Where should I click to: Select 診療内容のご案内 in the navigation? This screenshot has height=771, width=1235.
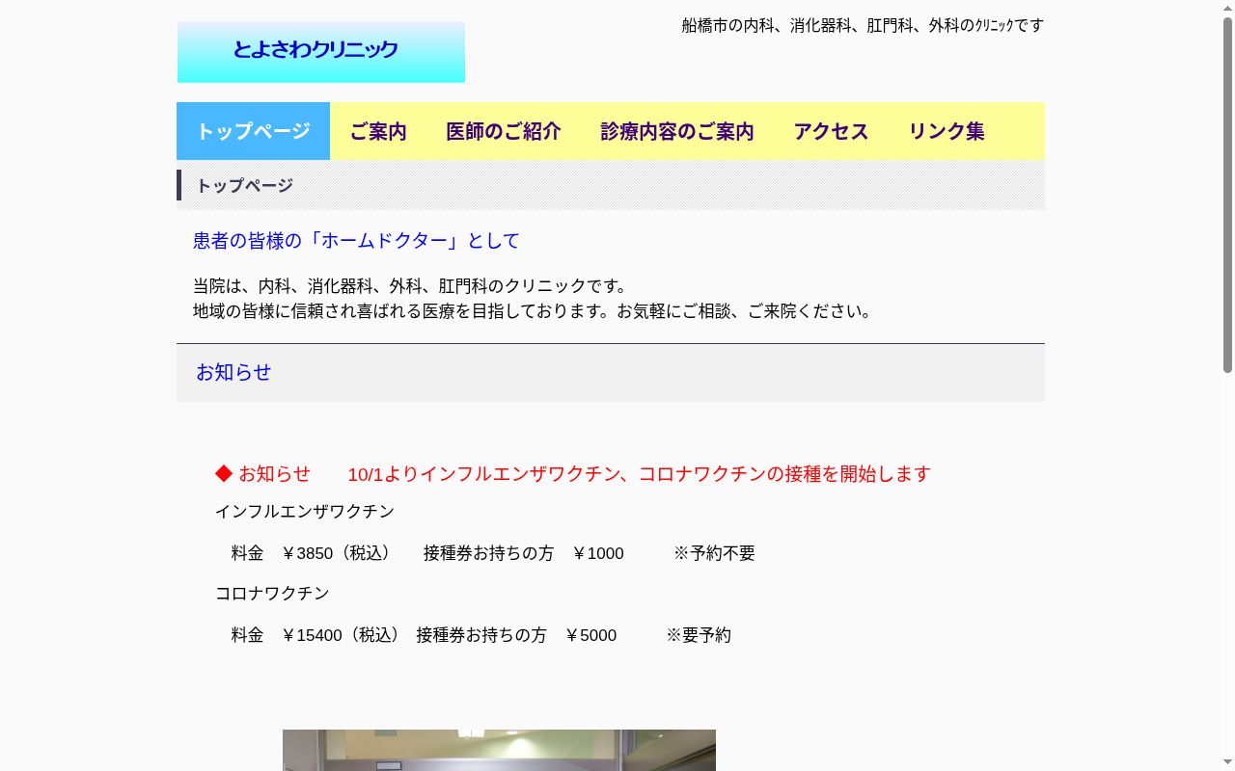(677, 131)
